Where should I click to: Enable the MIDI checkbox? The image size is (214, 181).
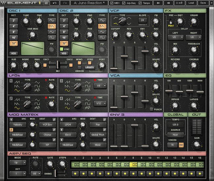(x=112, y=3)
